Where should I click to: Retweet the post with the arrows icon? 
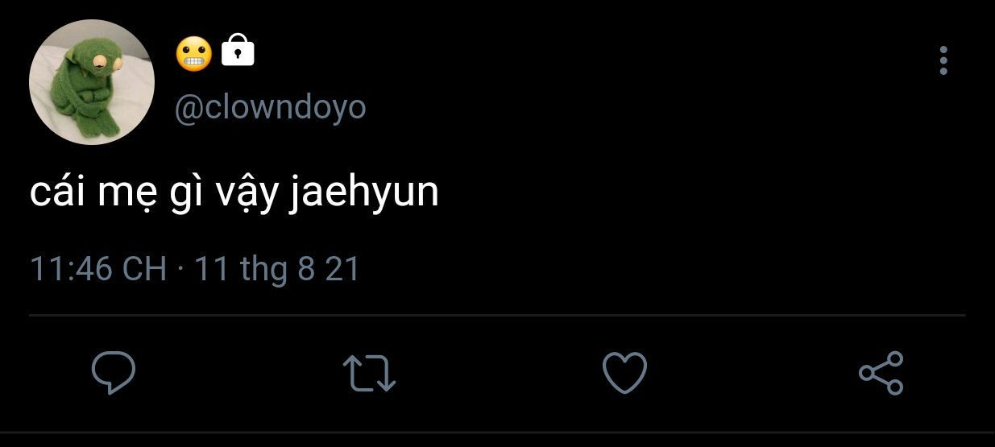[x=369, y=374]
